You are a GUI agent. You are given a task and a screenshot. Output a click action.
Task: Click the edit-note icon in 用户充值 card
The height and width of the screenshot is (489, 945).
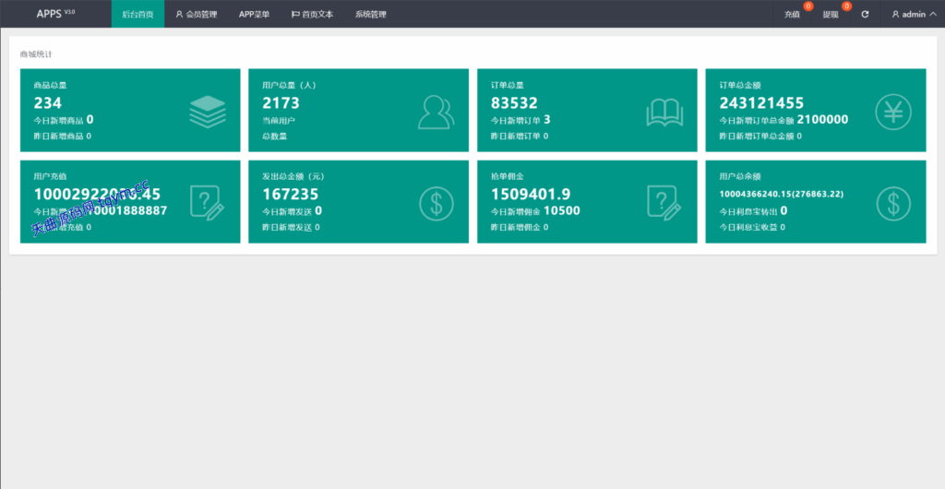point(208,202)
